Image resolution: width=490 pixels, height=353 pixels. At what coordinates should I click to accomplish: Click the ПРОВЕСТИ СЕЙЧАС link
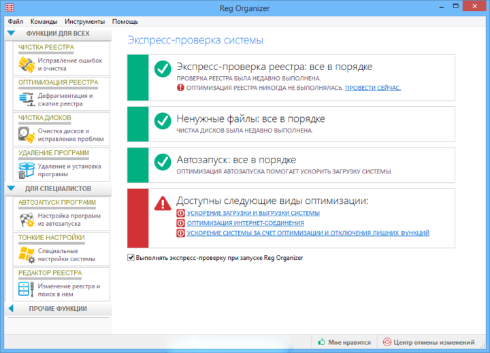pyautogui.click(x=373, y=88)
